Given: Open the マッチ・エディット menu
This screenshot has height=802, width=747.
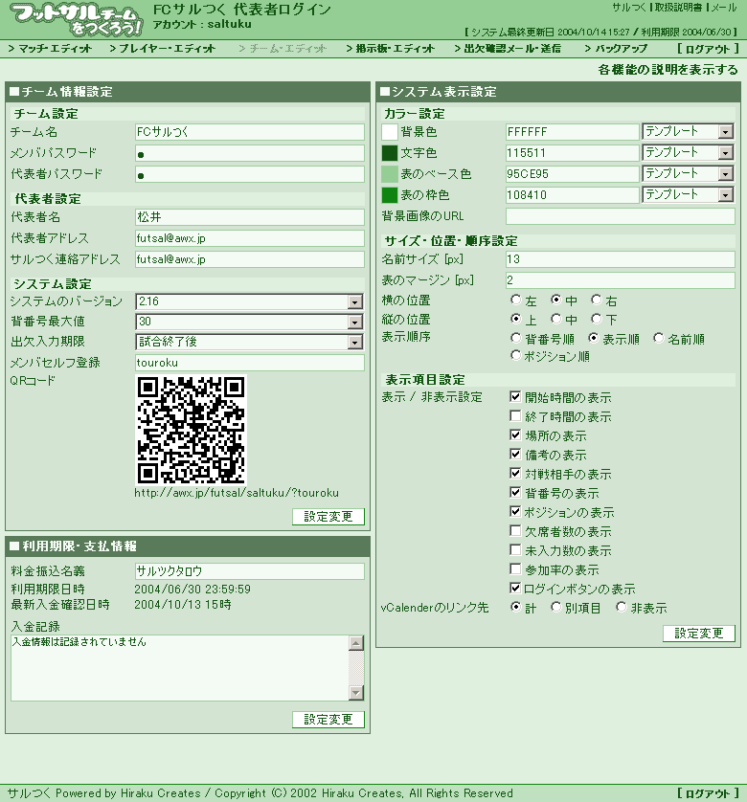Looking at the screenshot, I should [50, 48].
